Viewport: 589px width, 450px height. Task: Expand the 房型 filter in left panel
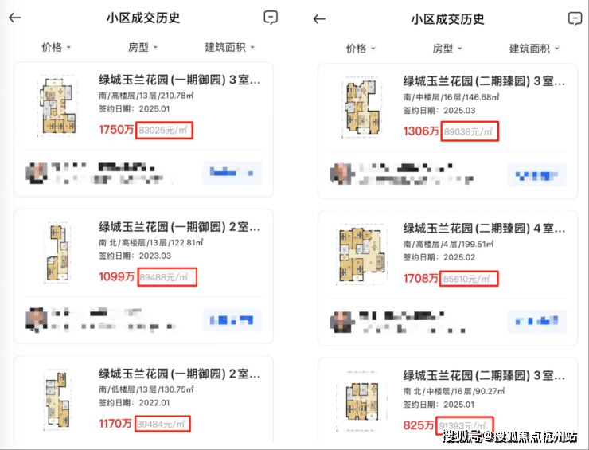142,47
